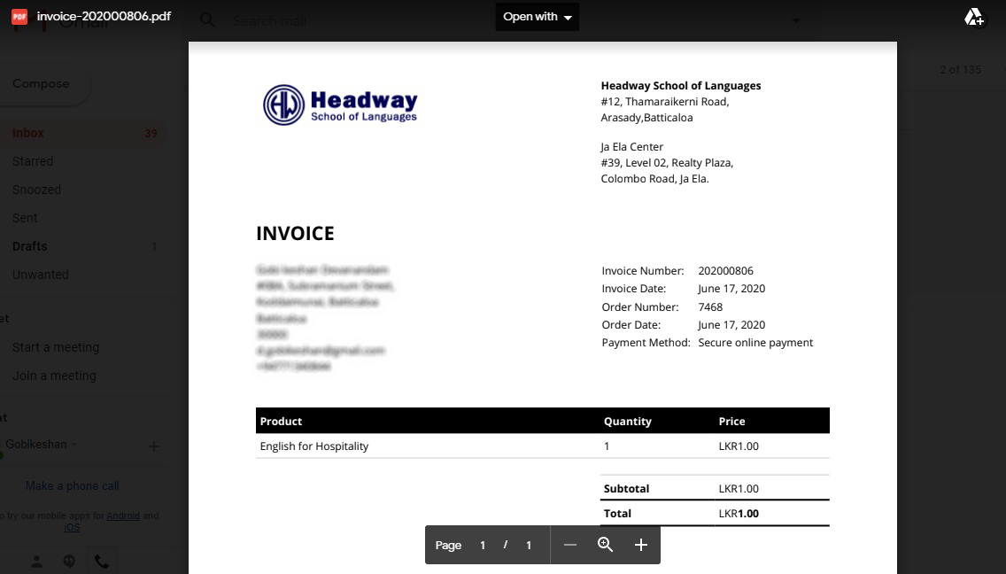The width and height of the screenshot is (1006, 574).
Task: Open the Android app link
Action: [x=123, y=516]
